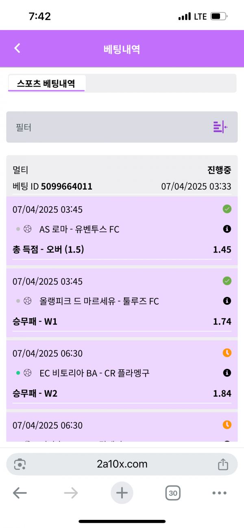
Task: Tap info icon for EC 비토리아 BA match
Action: click(x=227, y=373)
